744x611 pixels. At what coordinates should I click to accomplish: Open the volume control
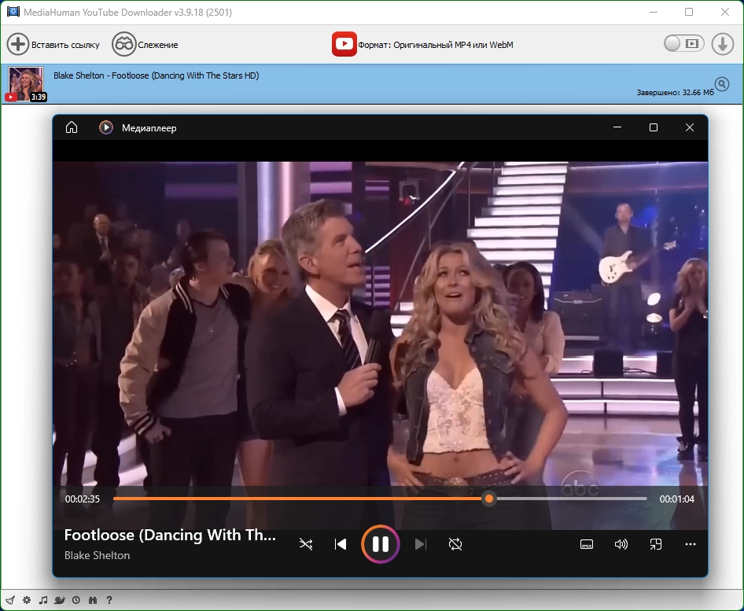pos(621,544)
